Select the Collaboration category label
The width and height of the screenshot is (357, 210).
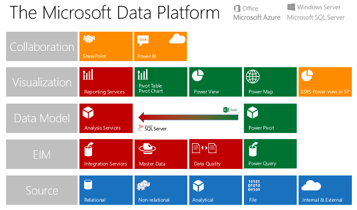coord(42,47)
